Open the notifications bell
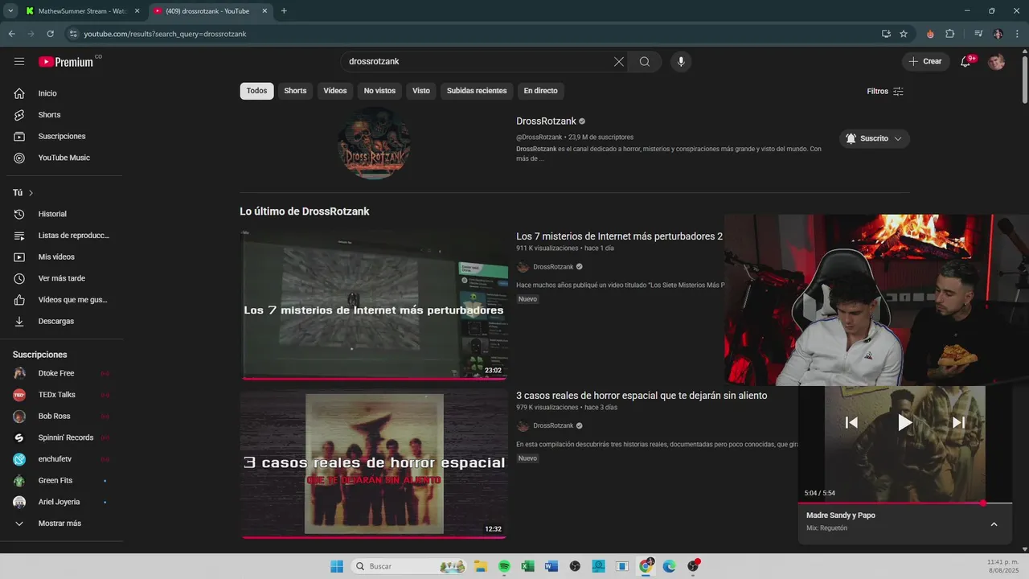The image size is (1029, 579). [966, 62]
